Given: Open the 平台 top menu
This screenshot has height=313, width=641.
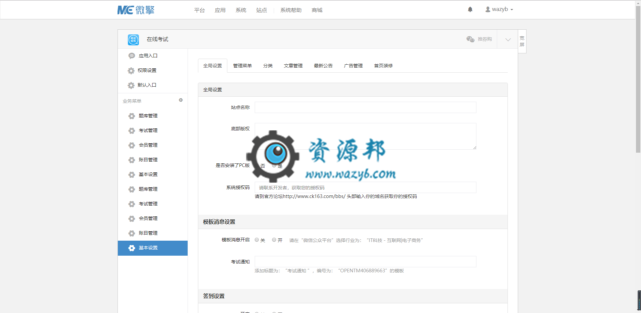Looking at the screenshot, I should point(199,10).
